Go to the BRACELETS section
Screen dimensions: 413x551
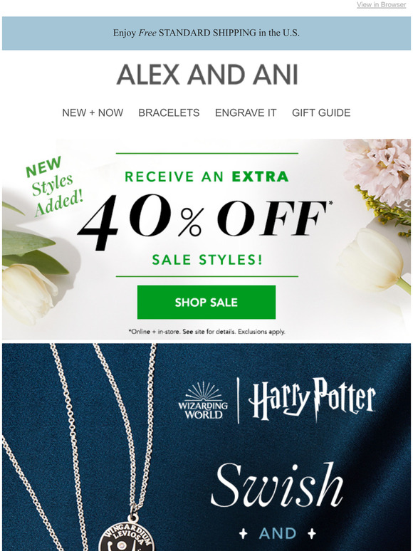[x=169, y=112]
